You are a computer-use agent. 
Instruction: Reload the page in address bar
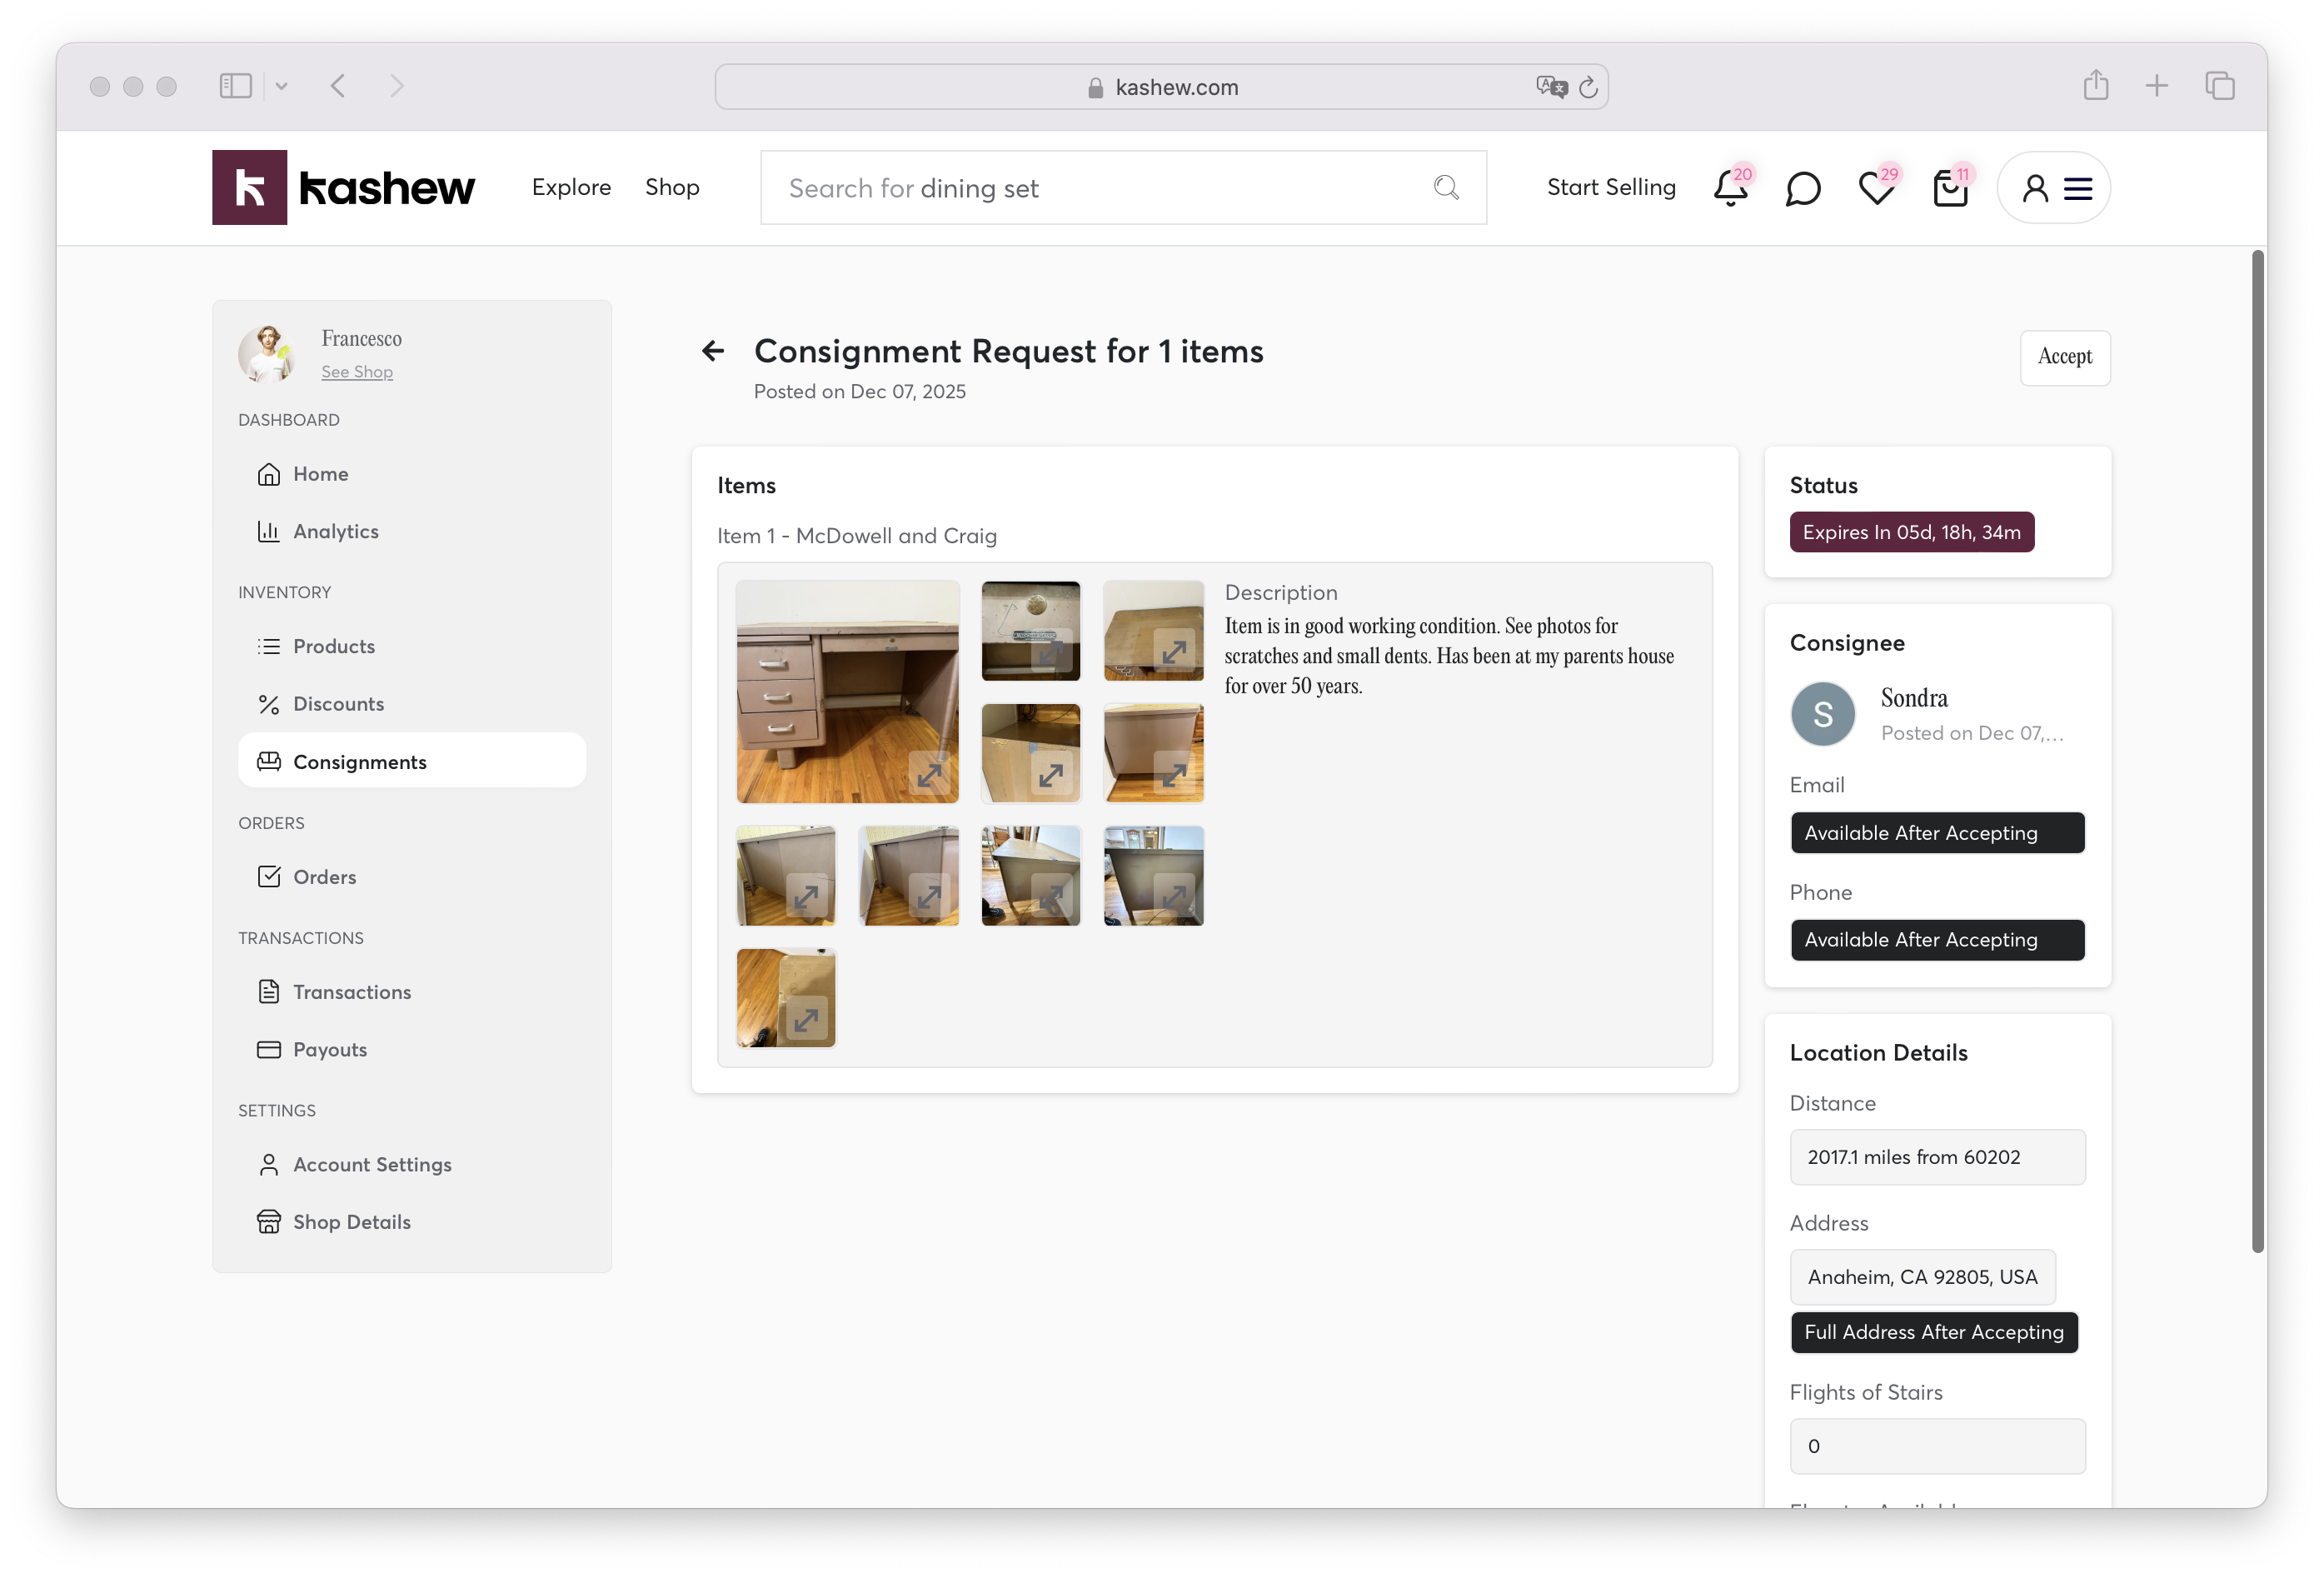(1588, 88)
